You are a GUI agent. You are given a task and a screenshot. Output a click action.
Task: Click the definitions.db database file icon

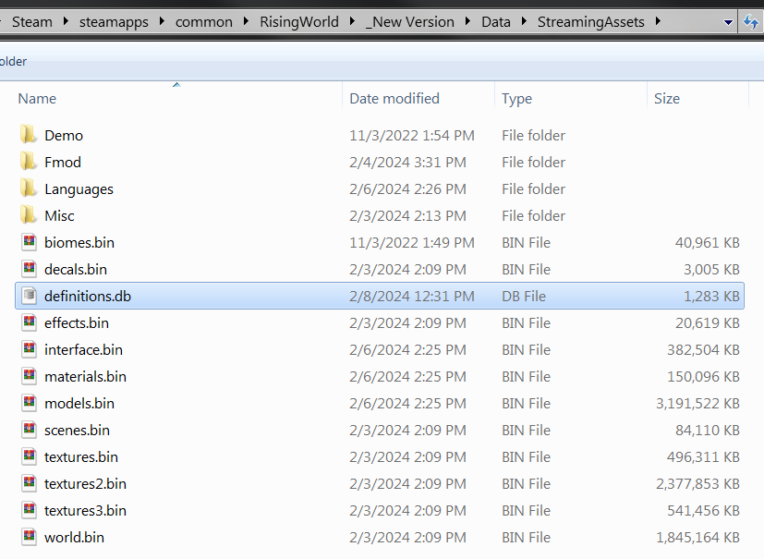click(30, 296)
